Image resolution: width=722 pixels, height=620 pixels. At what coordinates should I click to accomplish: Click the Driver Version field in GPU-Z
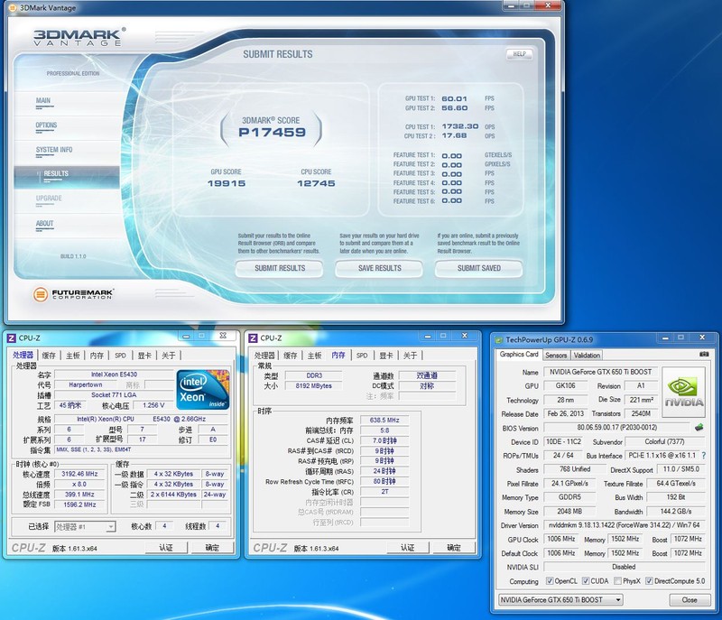coord(624,524)
